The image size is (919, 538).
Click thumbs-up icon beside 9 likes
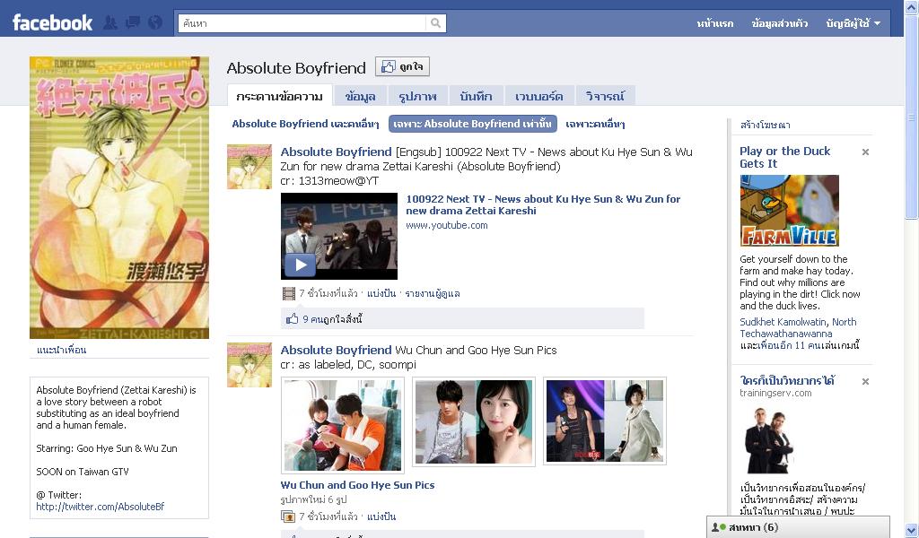[292, 319]
